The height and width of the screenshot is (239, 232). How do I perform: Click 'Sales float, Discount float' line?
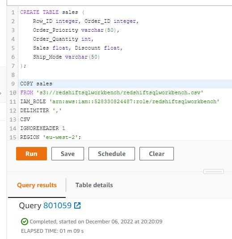point(78,48)
